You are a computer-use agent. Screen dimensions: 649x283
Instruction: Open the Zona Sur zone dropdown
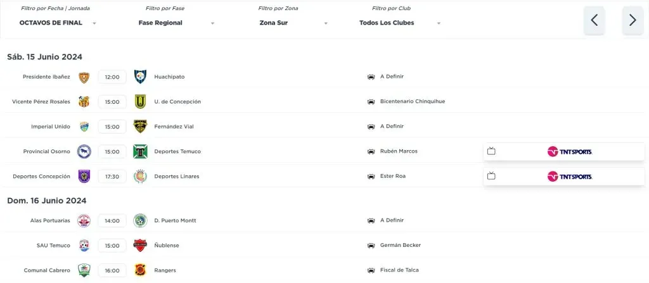(x=293, y=23)
